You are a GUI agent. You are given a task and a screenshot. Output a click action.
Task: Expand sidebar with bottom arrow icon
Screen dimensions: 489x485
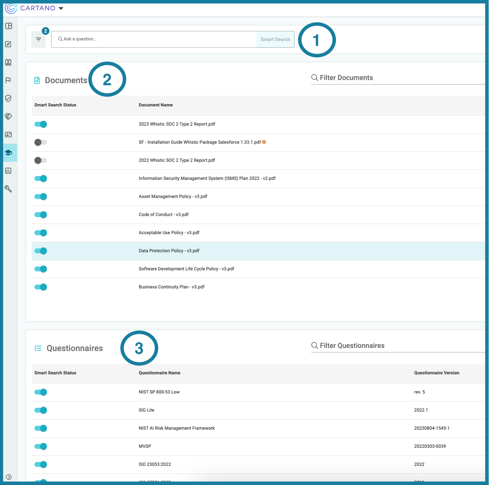click(9, 477)
